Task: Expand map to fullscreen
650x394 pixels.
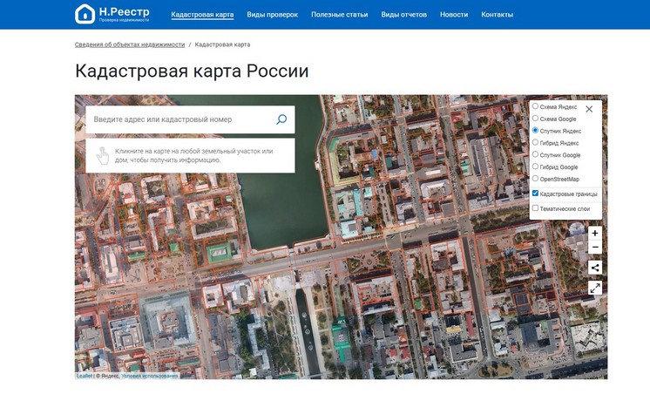Action: [x=594, y=288]
